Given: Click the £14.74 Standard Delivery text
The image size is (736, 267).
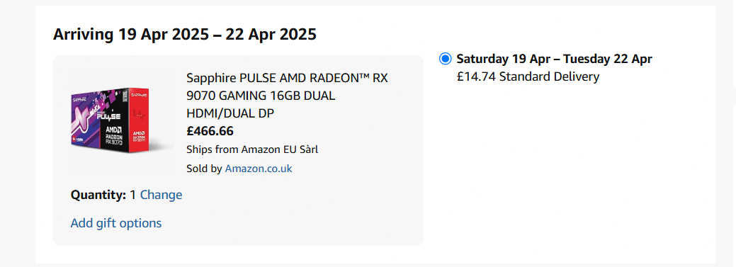Looking at the screenshot, I should (528, 76).
